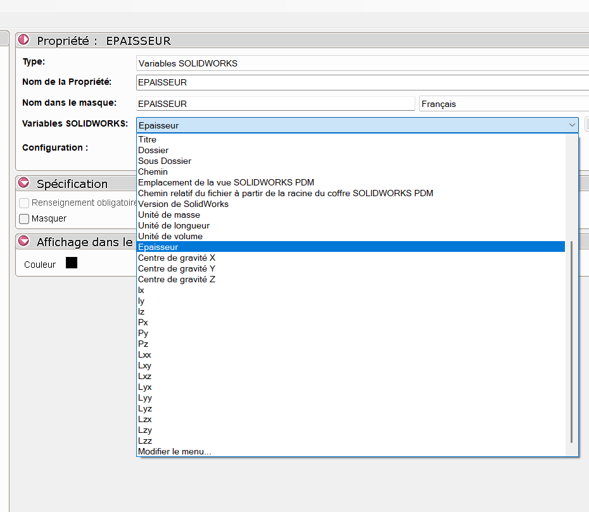Select Unité de volume option
The image size is (589, 512).
tap(351, 236)
